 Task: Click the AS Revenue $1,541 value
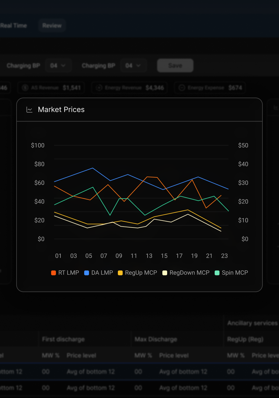click(x=72, y=88)
